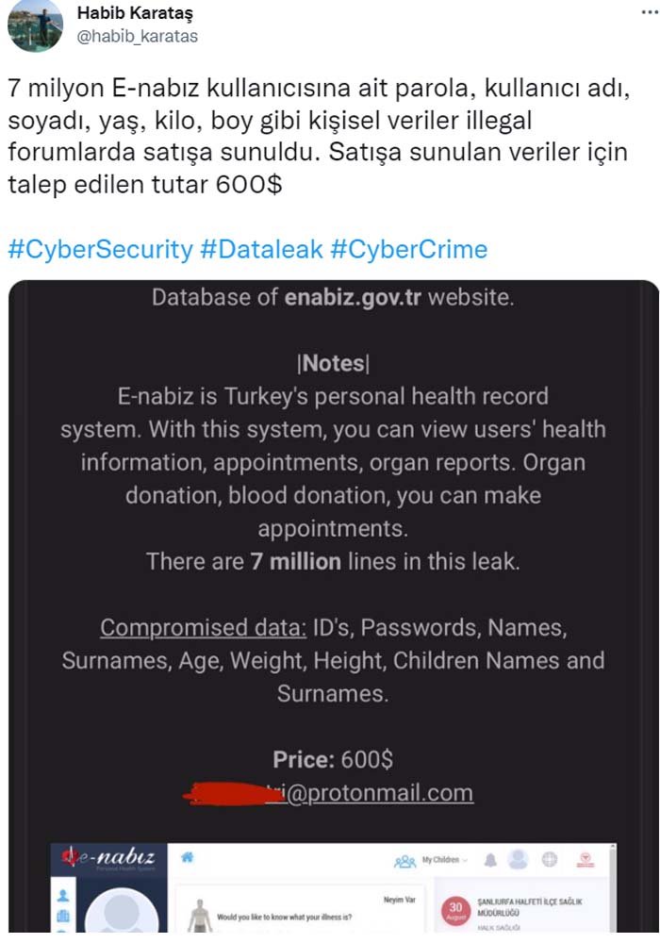
Task: Open the #CyberSecurity hashtag
Action: point(99,249)
